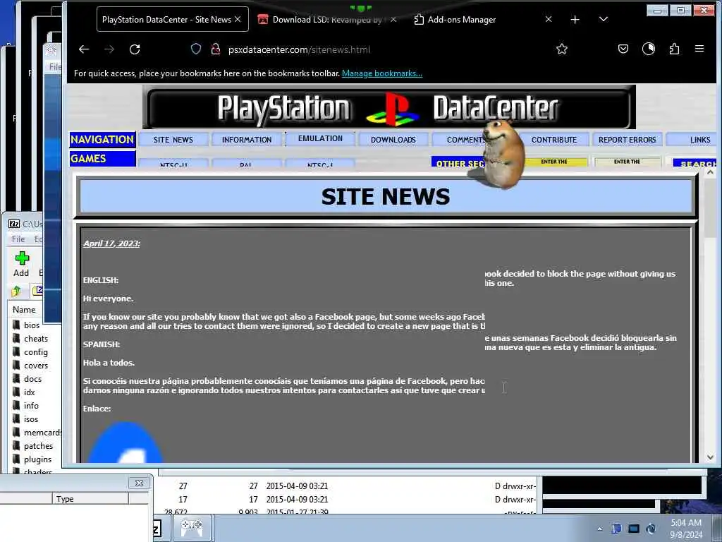Screen dimensions: 722x542
Task: Click the Type column header
Action: click(x=90, y=499)
